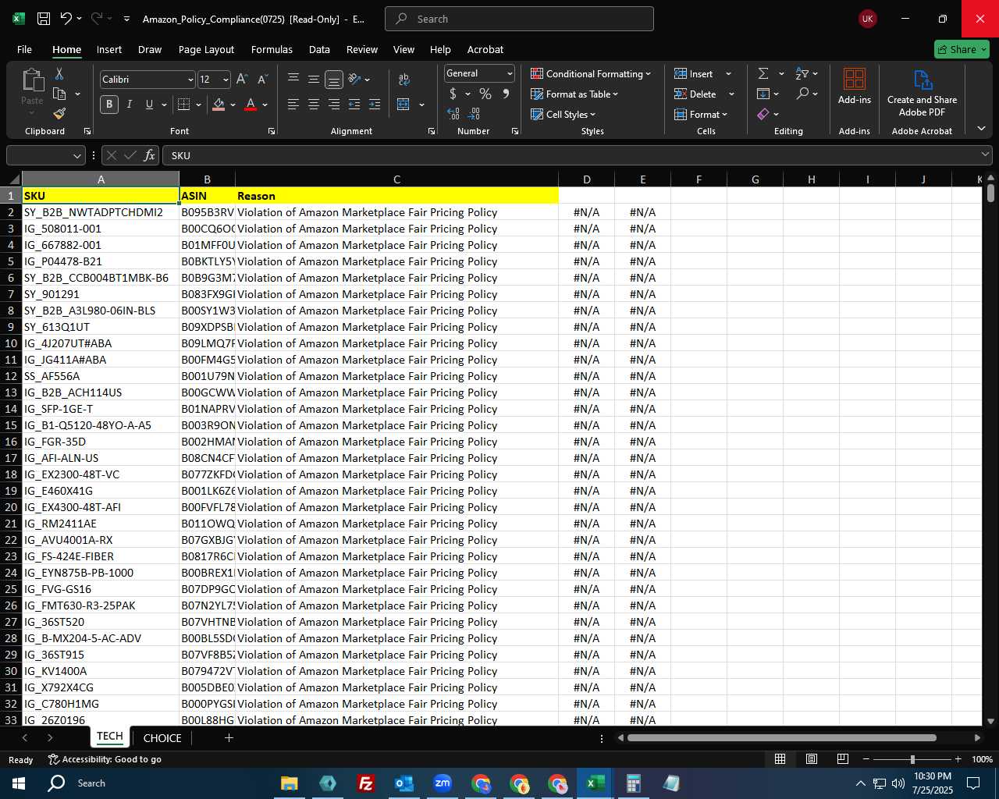Click the Share button
999x799 pixels.
point(962,49)
